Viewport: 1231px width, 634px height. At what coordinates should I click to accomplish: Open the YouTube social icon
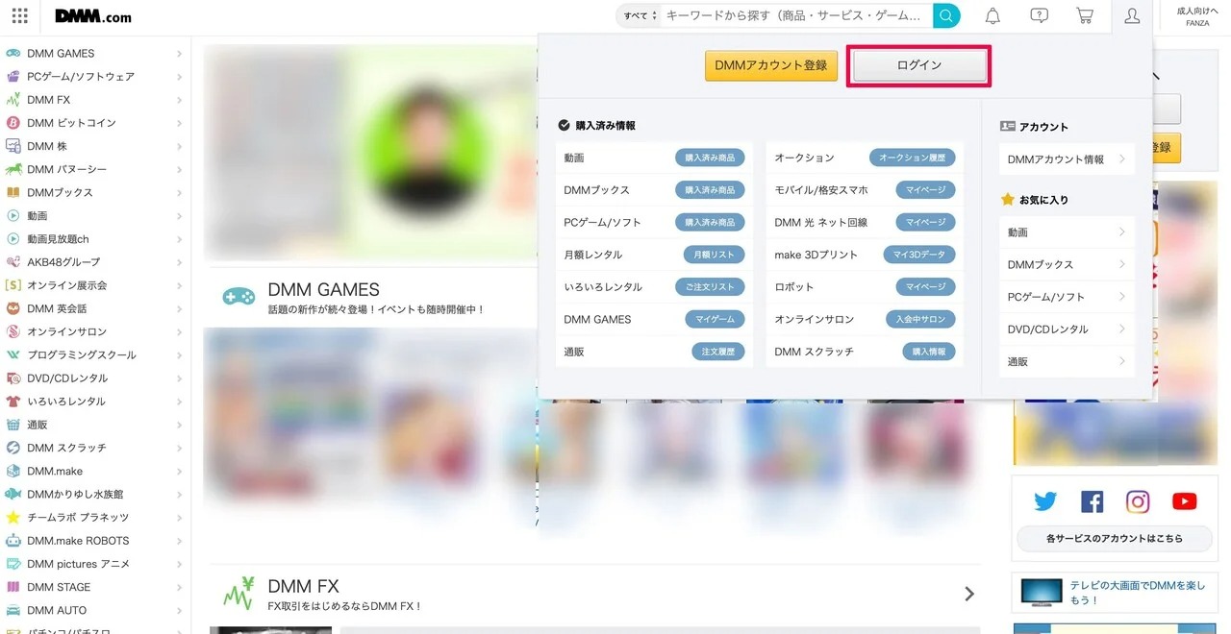click(1184, 501)
